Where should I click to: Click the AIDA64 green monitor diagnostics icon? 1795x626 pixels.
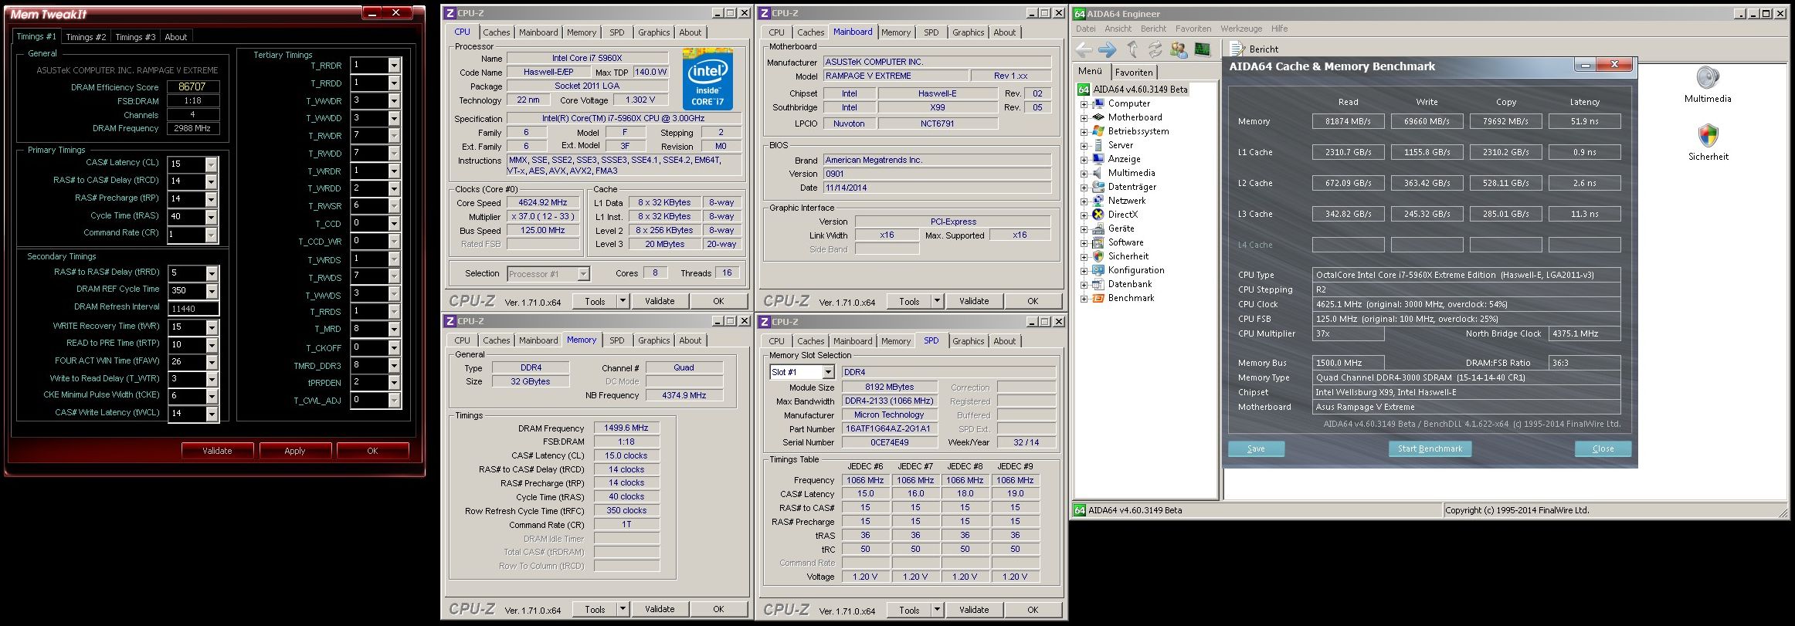coord(1202,49)
